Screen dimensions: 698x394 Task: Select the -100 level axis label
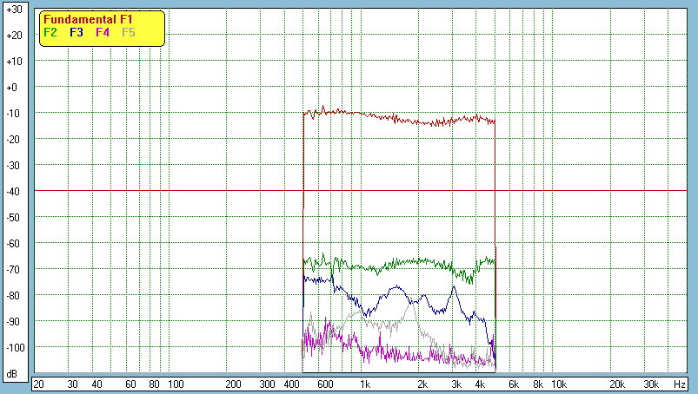click(x=13, y=347)
